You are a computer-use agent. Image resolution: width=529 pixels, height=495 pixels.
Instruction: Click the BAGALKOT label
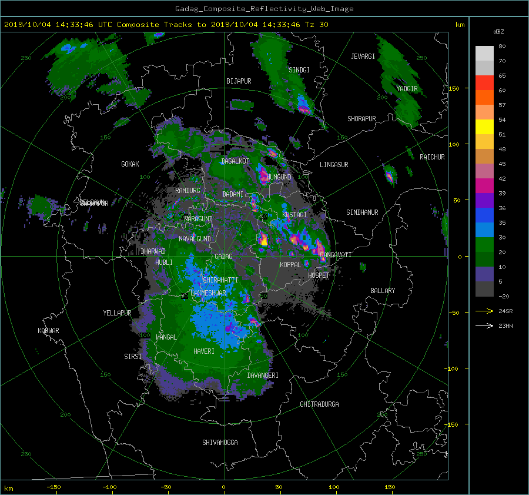235,161
